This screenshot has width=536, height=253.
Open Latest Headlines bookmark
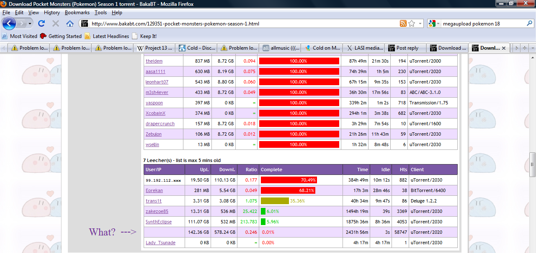point(106,36)
